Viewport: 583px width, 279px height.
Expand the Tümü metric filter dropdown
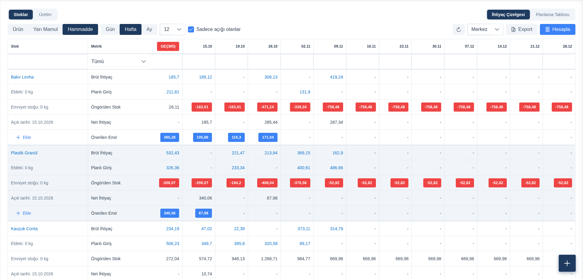(x=119, y=62)
